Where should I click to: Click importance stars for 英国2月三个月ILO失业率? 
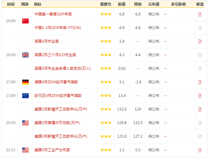(x=106, y=55)
